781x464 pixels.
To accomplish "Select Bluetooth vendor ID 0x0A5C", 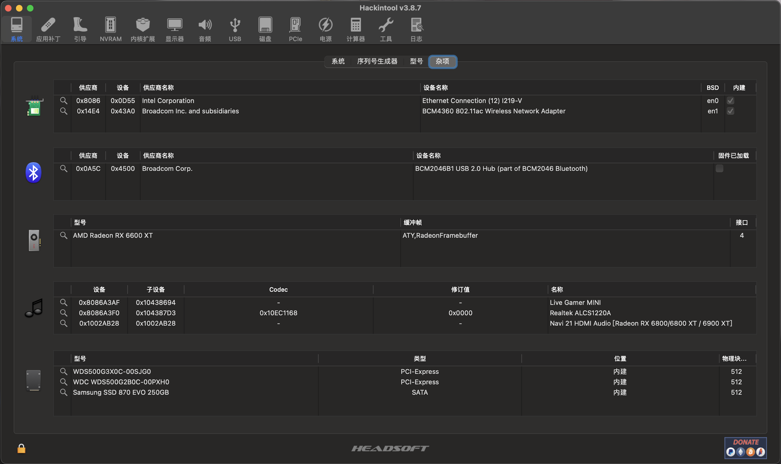I will (88, 168).
